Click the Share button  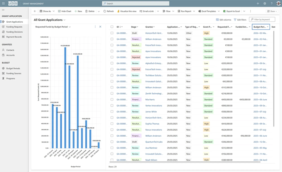pos(272,11)
